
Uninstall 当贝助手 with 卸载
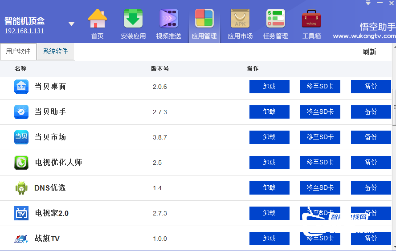point(269,112)
